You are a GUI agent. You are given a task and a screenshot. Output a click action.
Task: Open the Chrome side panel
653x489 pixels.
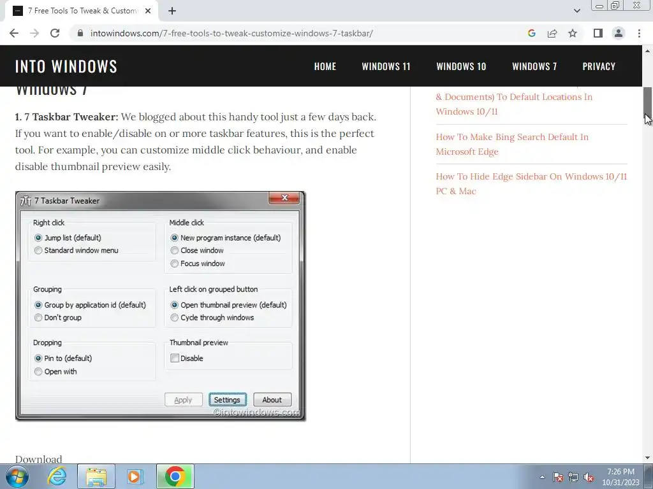tap(598, 33)
